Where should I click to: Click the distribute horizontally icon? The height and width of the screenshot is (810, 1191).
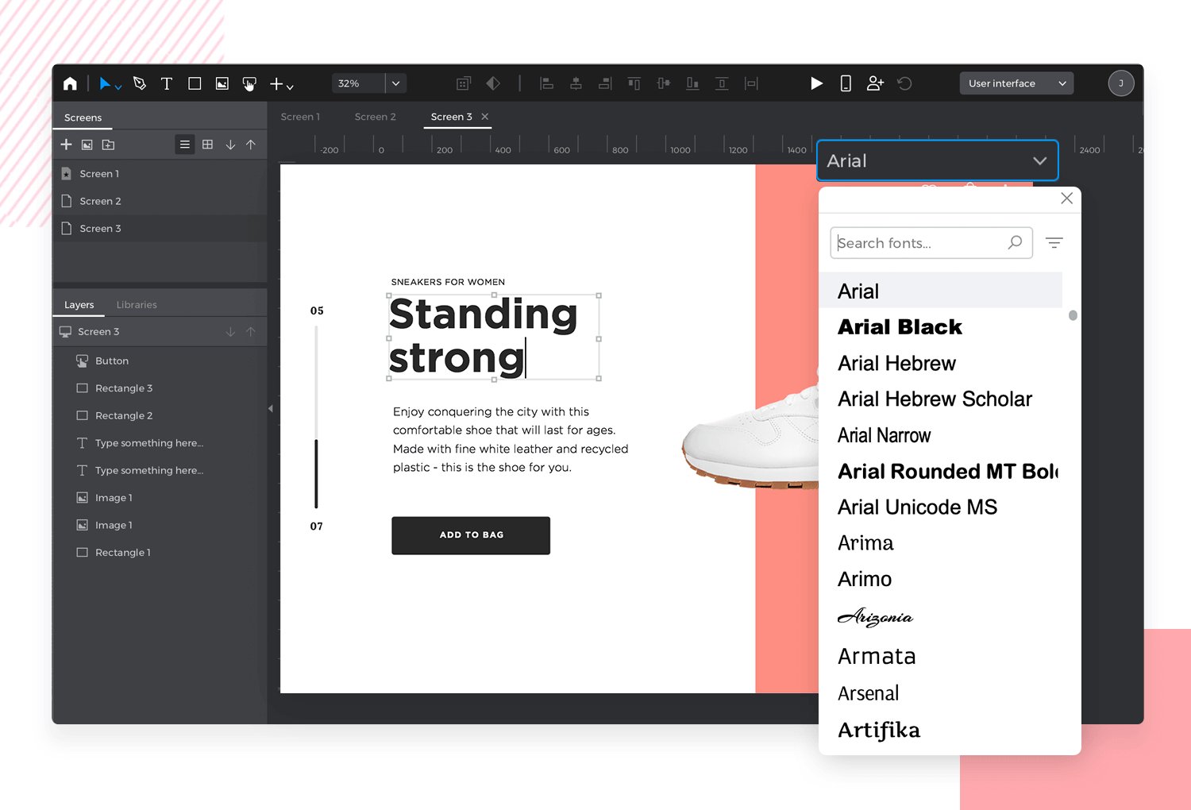751,83
